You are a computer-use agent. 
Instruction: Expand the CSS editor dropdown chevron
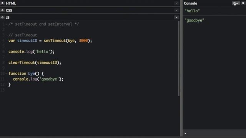coord(176,10)
